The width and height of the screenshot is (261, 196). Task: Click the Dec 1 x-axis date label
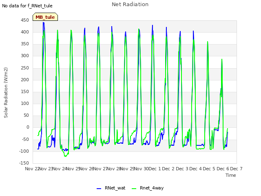155,169
